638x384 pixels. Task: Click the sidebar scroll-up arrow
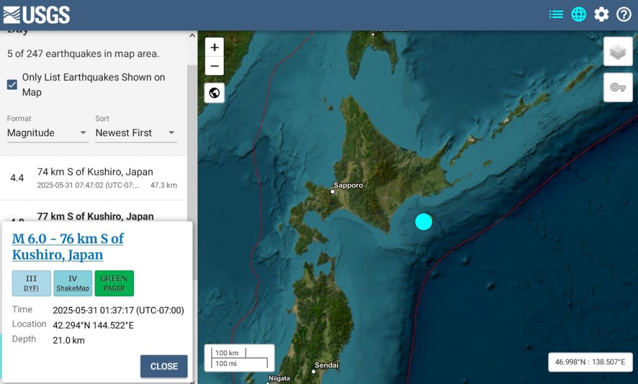coord(192,35)
